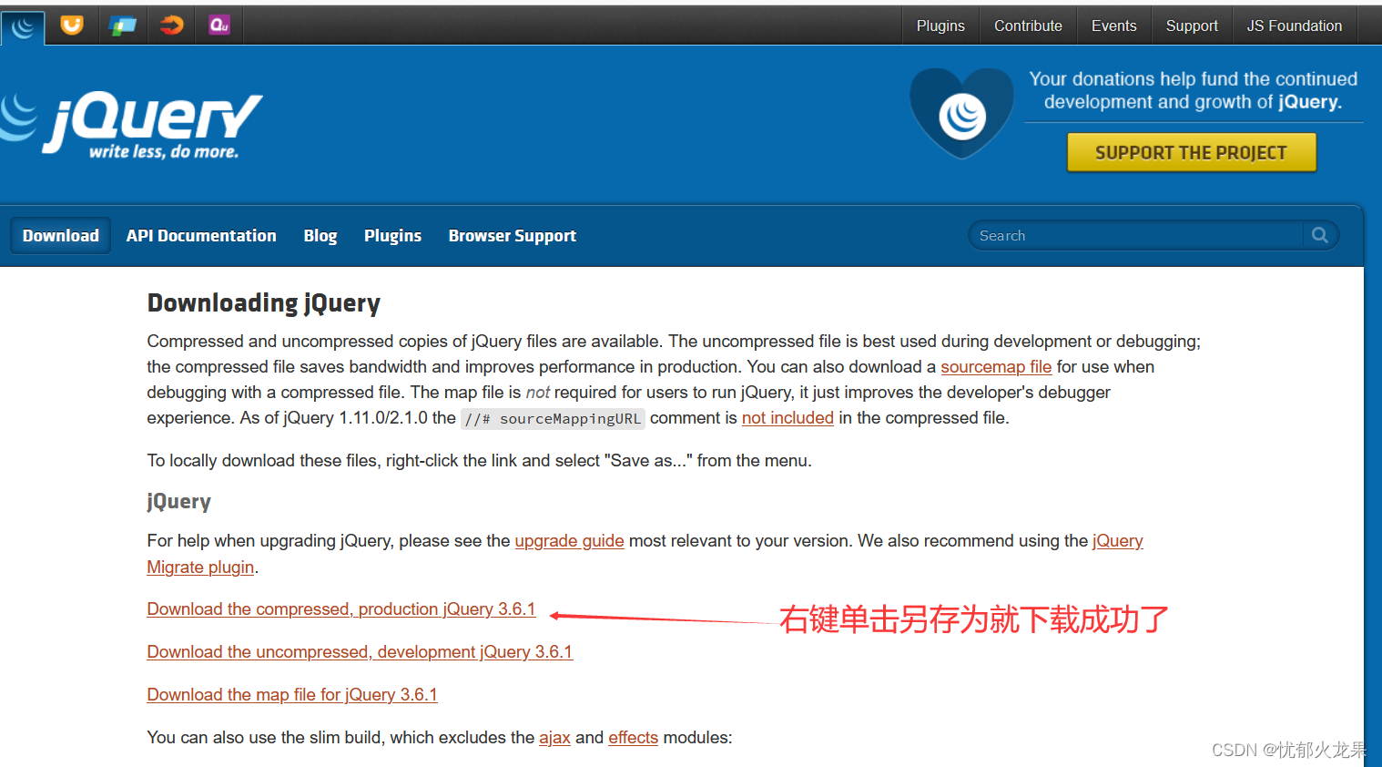Screen dimensions: 1382x767
Task: Open the upgrade guide link
Action: 569,540
